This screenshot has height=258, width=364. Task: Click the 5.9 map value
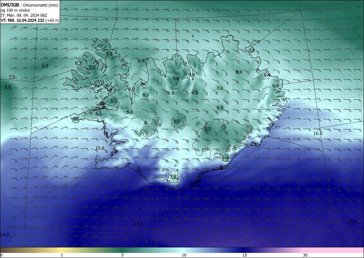tap(114, 101)
